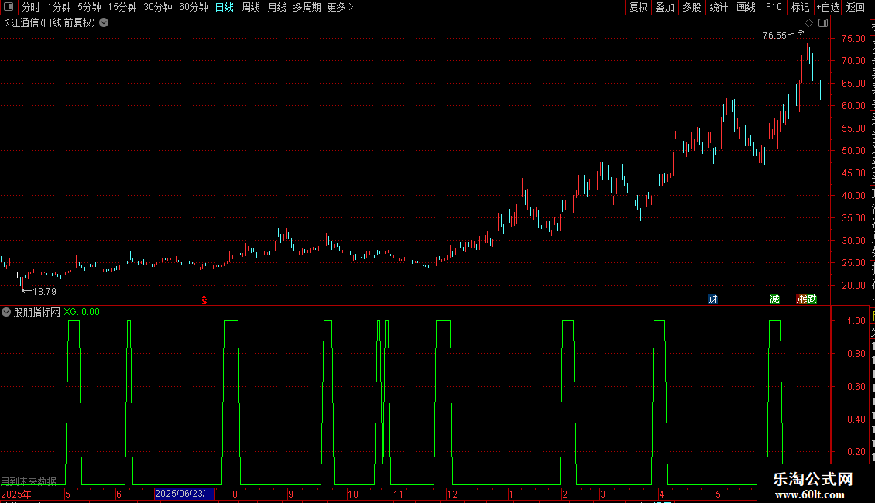Expand the 股朋指标网 indicator dropdown arrow
This screenshot has width=875, height=503.
(x=6, y=312)
